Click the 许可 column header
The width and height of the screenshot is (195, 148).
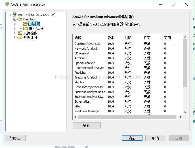pyautogui.click(x=152, y=38)
